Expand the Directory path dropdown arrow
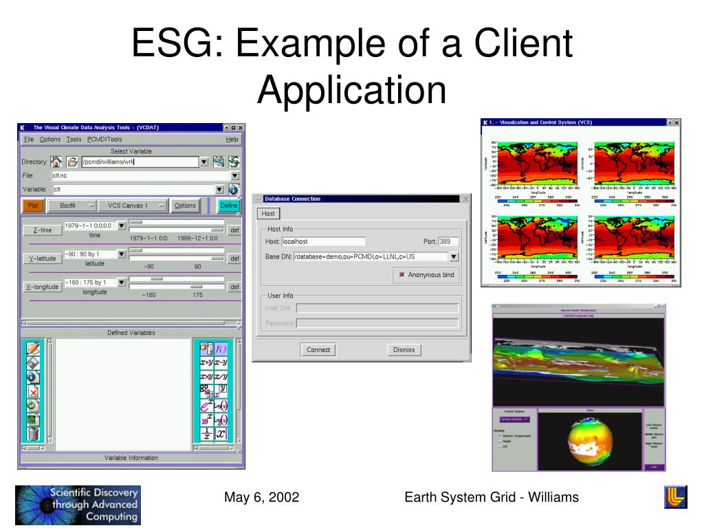Screen dimensions: 704x528 [203, 162]
